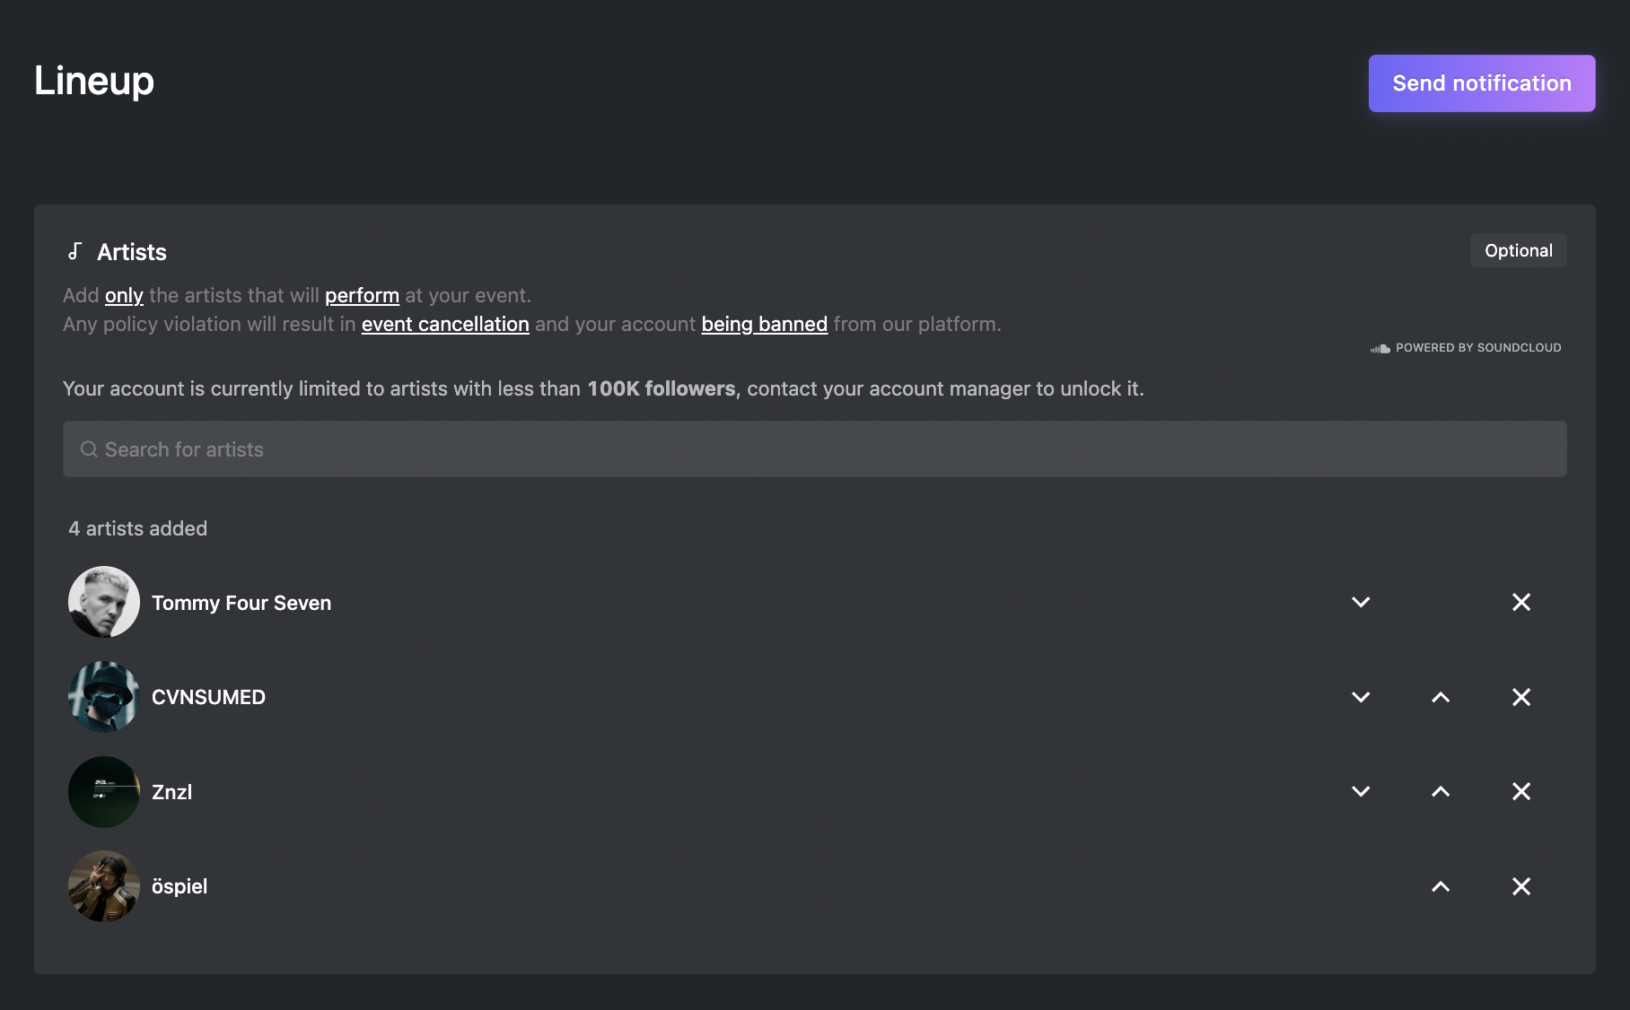The height and width of the screenshot is (1010, 1630).
Task: Move CVNSUMED down one position
Action: pos(1361,697)
